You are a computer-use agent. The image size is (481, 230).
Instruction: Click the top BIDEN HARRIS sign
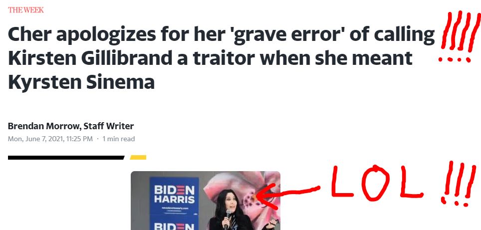(174, 195)
